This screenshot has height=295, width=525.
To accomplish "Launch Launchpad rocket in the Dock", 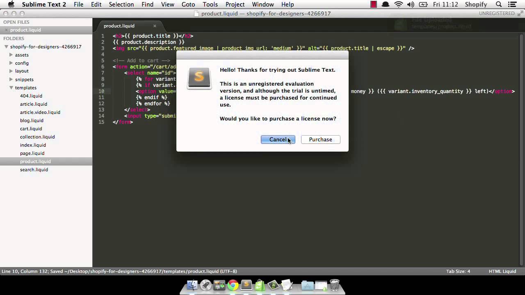I will pyautogui.click(x=206, y=285).
